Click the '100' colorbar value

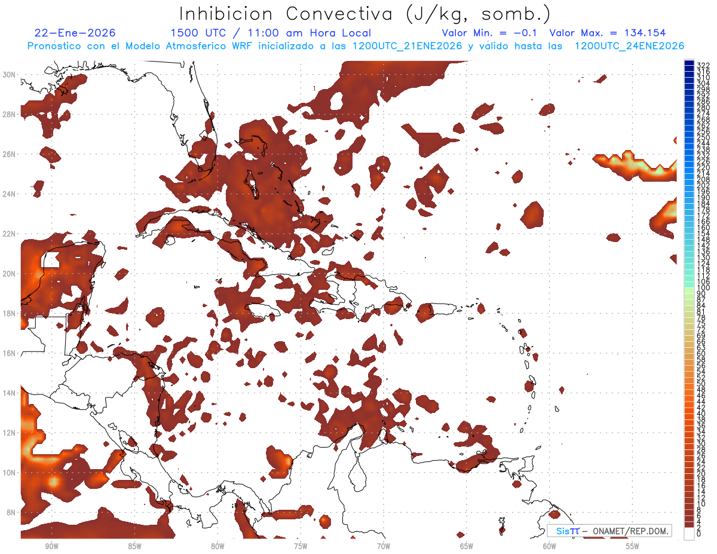(703, 287)
